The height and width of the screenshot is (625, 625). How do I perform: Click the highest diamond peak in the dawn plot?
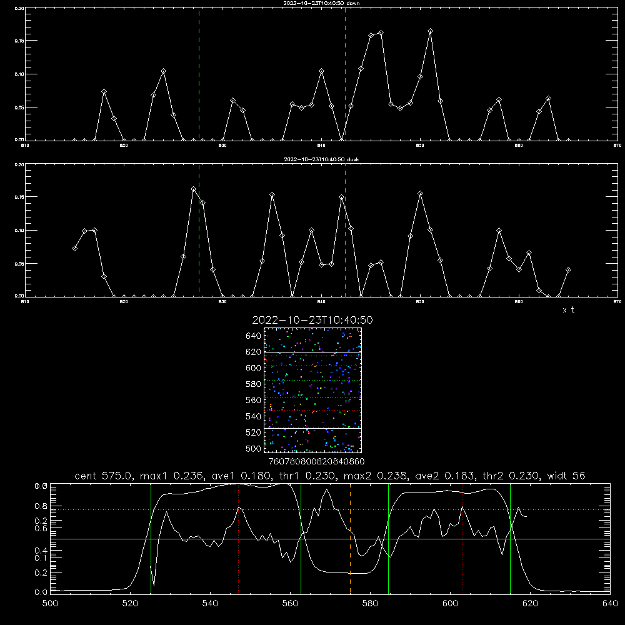point(431,31)
